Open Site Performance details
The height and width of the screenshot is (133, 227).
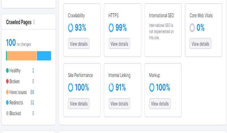coord(79,104)
